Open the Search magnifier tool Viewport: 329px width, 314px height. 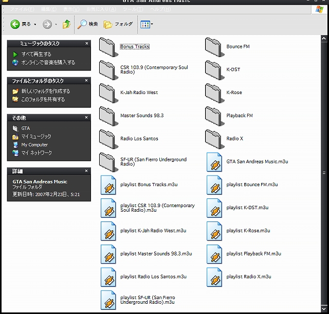[x=88, y=24]
